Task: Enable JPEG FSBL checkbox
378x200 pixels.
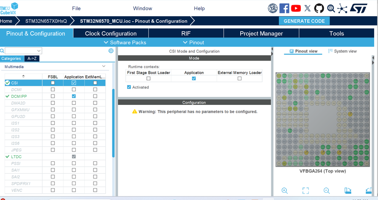Action: 53,150
